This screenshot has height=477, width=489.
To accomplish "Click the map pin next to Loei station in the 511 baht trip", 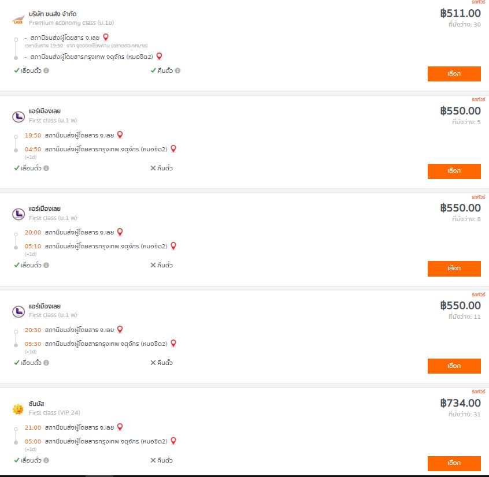I will pyautogui.click(x=106, y=38).
